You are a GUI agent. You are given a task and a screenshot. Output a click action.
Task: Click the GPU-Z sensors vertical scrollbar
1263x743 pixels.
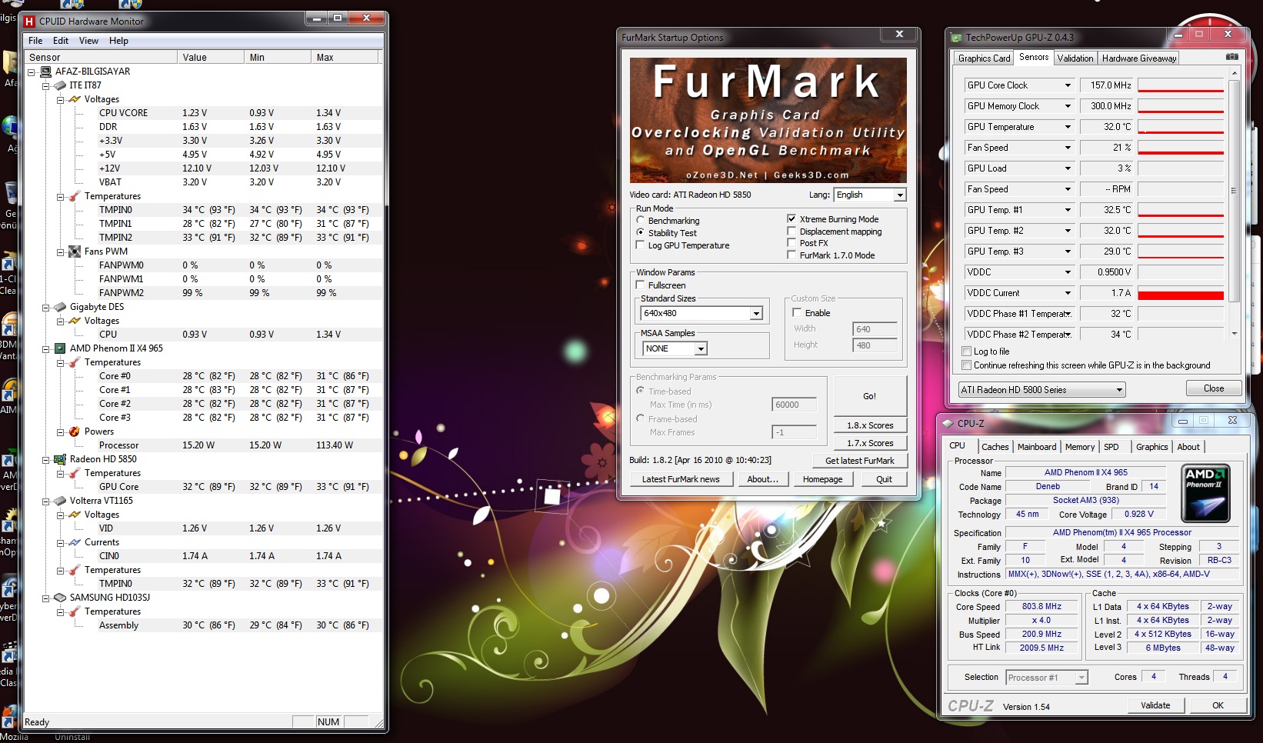pyautogui.click(x=1235, y=203)
